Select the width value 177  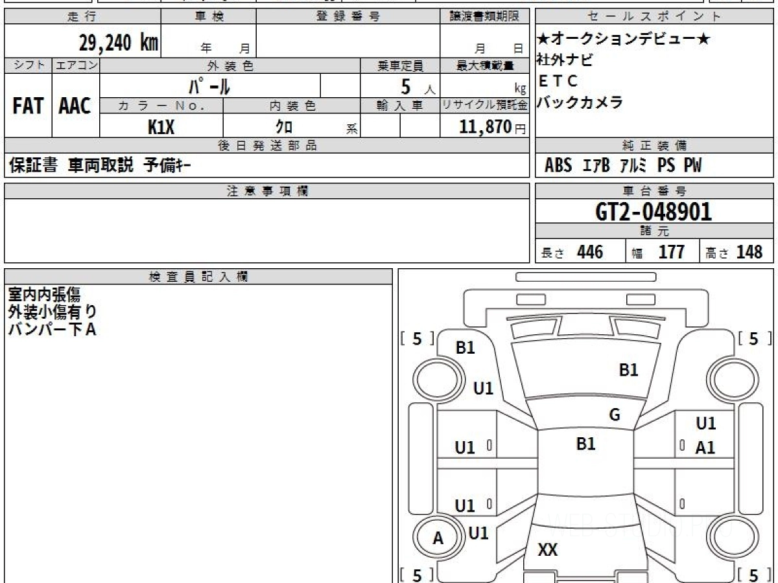[x=672, y=252]
